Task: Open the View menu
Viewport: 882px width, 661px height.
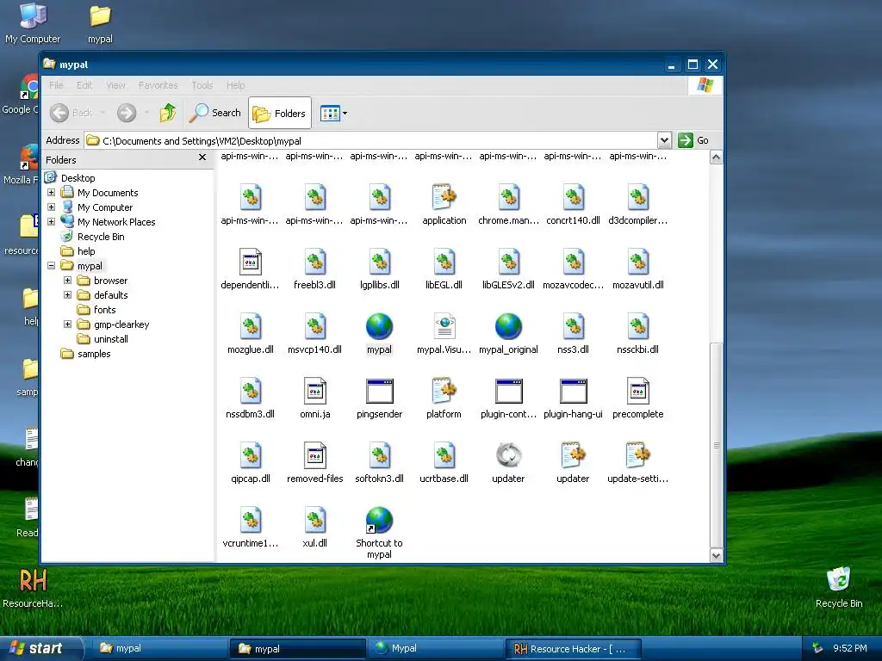Action: point(116,85)
